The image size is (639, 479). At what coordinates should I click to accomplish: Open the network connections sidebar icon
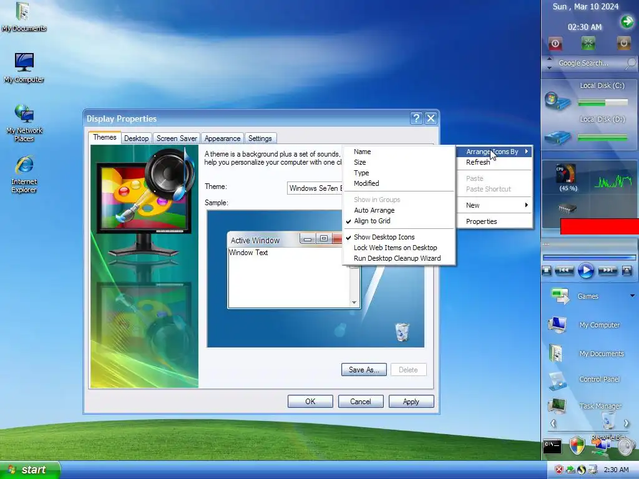pos(601,447)
